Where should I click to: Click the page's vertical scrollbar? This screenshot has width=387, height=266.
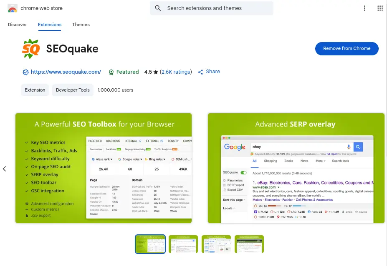coord(386,133)
